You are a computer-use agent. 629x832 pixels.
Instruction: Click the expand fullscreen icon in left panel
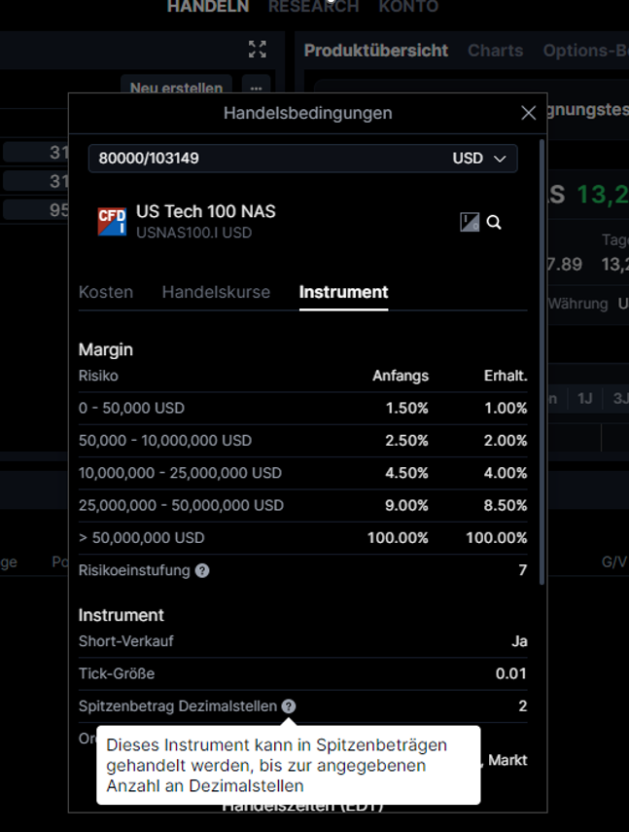(x=258, y=50)
